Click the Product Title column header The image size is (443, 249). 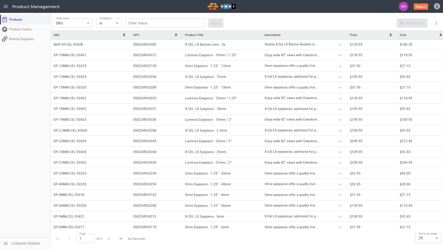(x=194, y=35)
